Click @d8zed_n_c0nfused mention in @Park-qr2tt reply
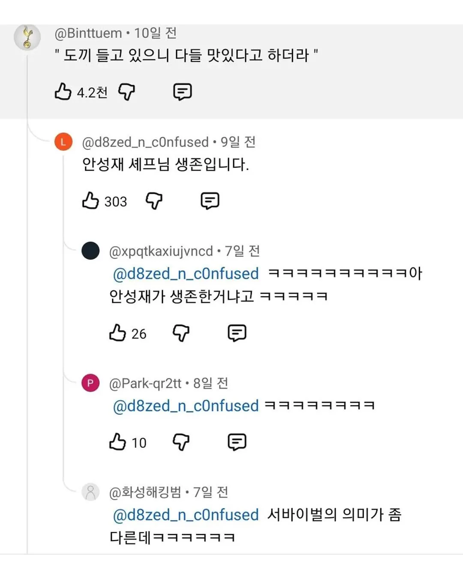463x579 pixels. [186, 406]
